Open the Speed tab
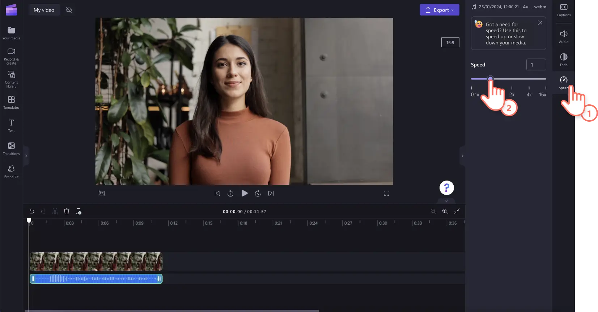This screenshot has height=312, width=598. (x=564, y=83)
